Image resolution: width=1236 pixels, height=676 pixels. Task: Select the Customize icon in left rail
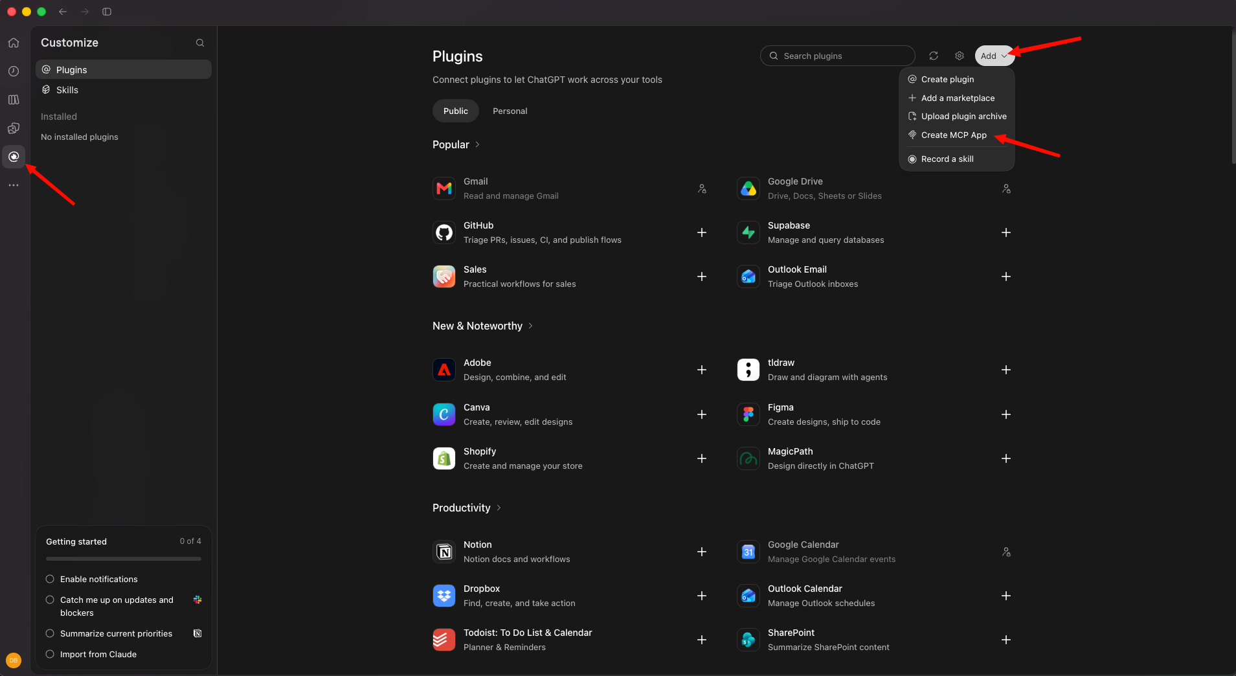14,157
